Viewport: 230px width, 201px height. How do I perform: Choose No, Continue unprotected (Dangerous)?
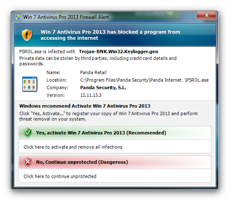pyautogui.click(x=115, y=162)
